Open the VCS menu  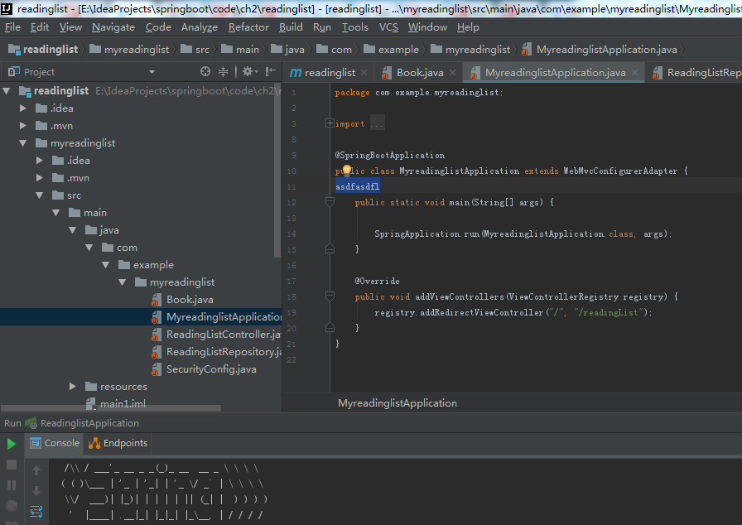click(388, 27)
